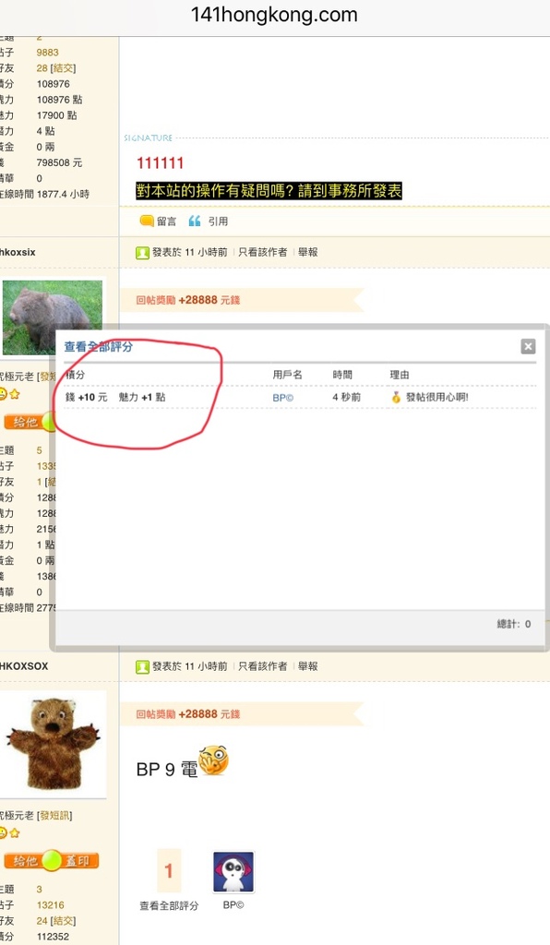Click the smiley icon under HKOXSOX rank
Viewport: 550px width, 945px height.
3,833
